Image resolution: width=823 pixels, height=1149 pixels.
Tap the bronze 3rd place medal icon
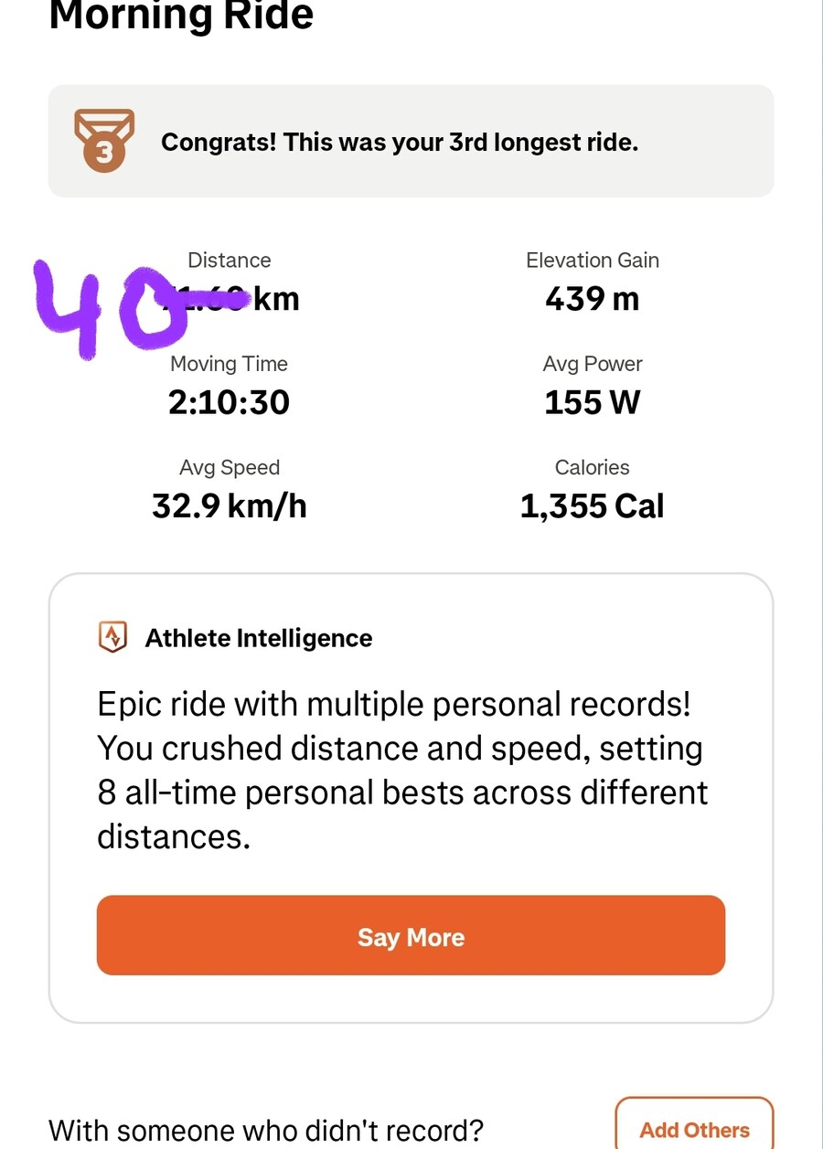pos(104,141)
